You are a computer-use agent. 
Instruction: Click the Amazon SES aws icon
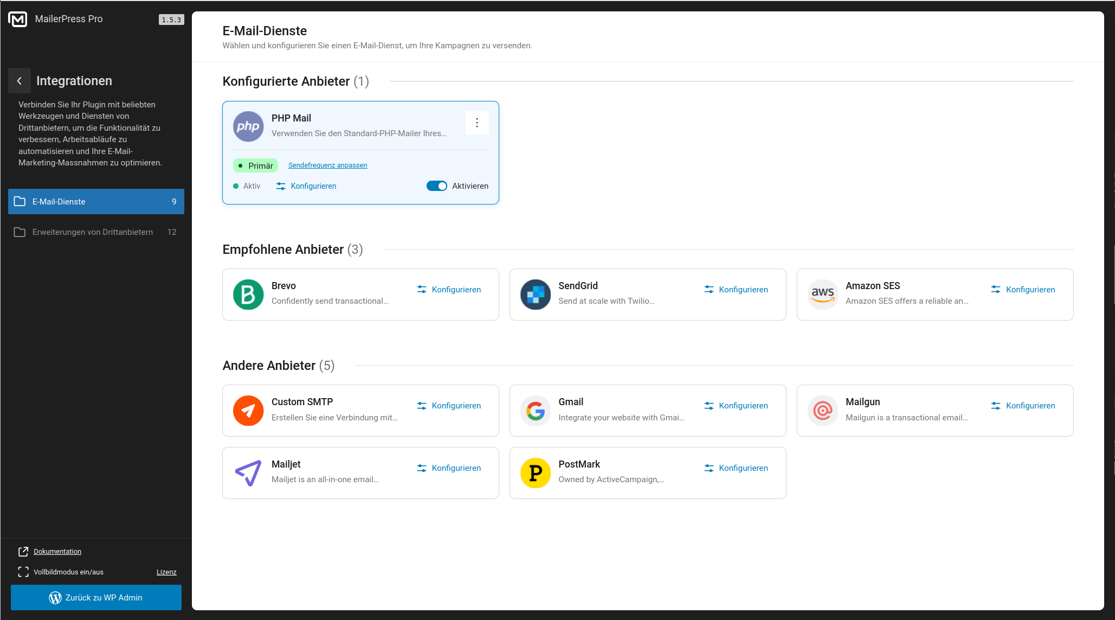click(822, 295)
